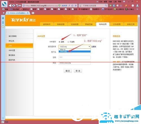Click the 注册去 register link
This screenshot has height=124, width=141.
coord(94,47)
